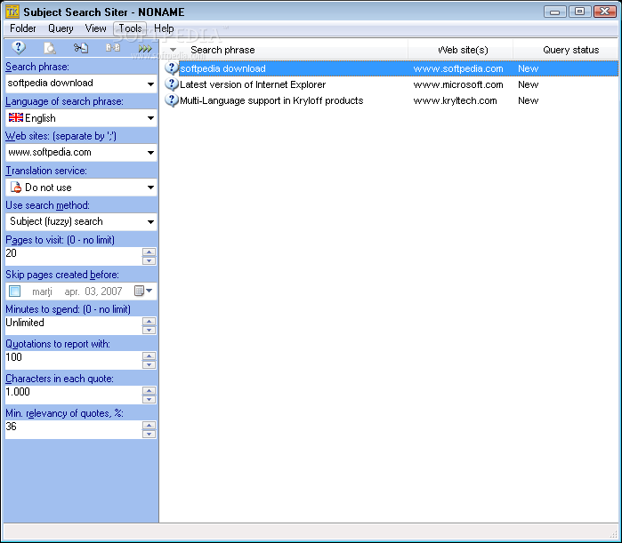The image size is (622, 543).
Task: Increase Minutes to spend value
Action: click(149, 321)
